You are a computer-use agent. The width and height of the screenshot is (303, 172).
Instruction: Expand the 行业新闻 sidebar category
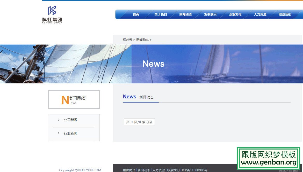[70, 133]
